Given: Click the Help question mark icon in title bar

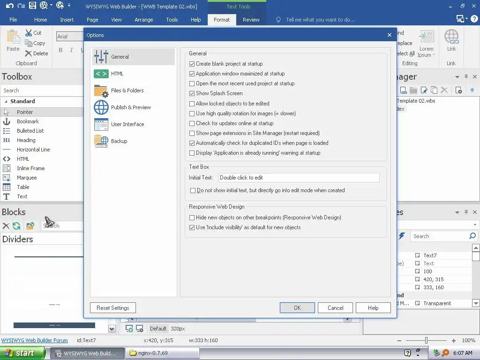Looking at the screenshot, I should (474, 19).
